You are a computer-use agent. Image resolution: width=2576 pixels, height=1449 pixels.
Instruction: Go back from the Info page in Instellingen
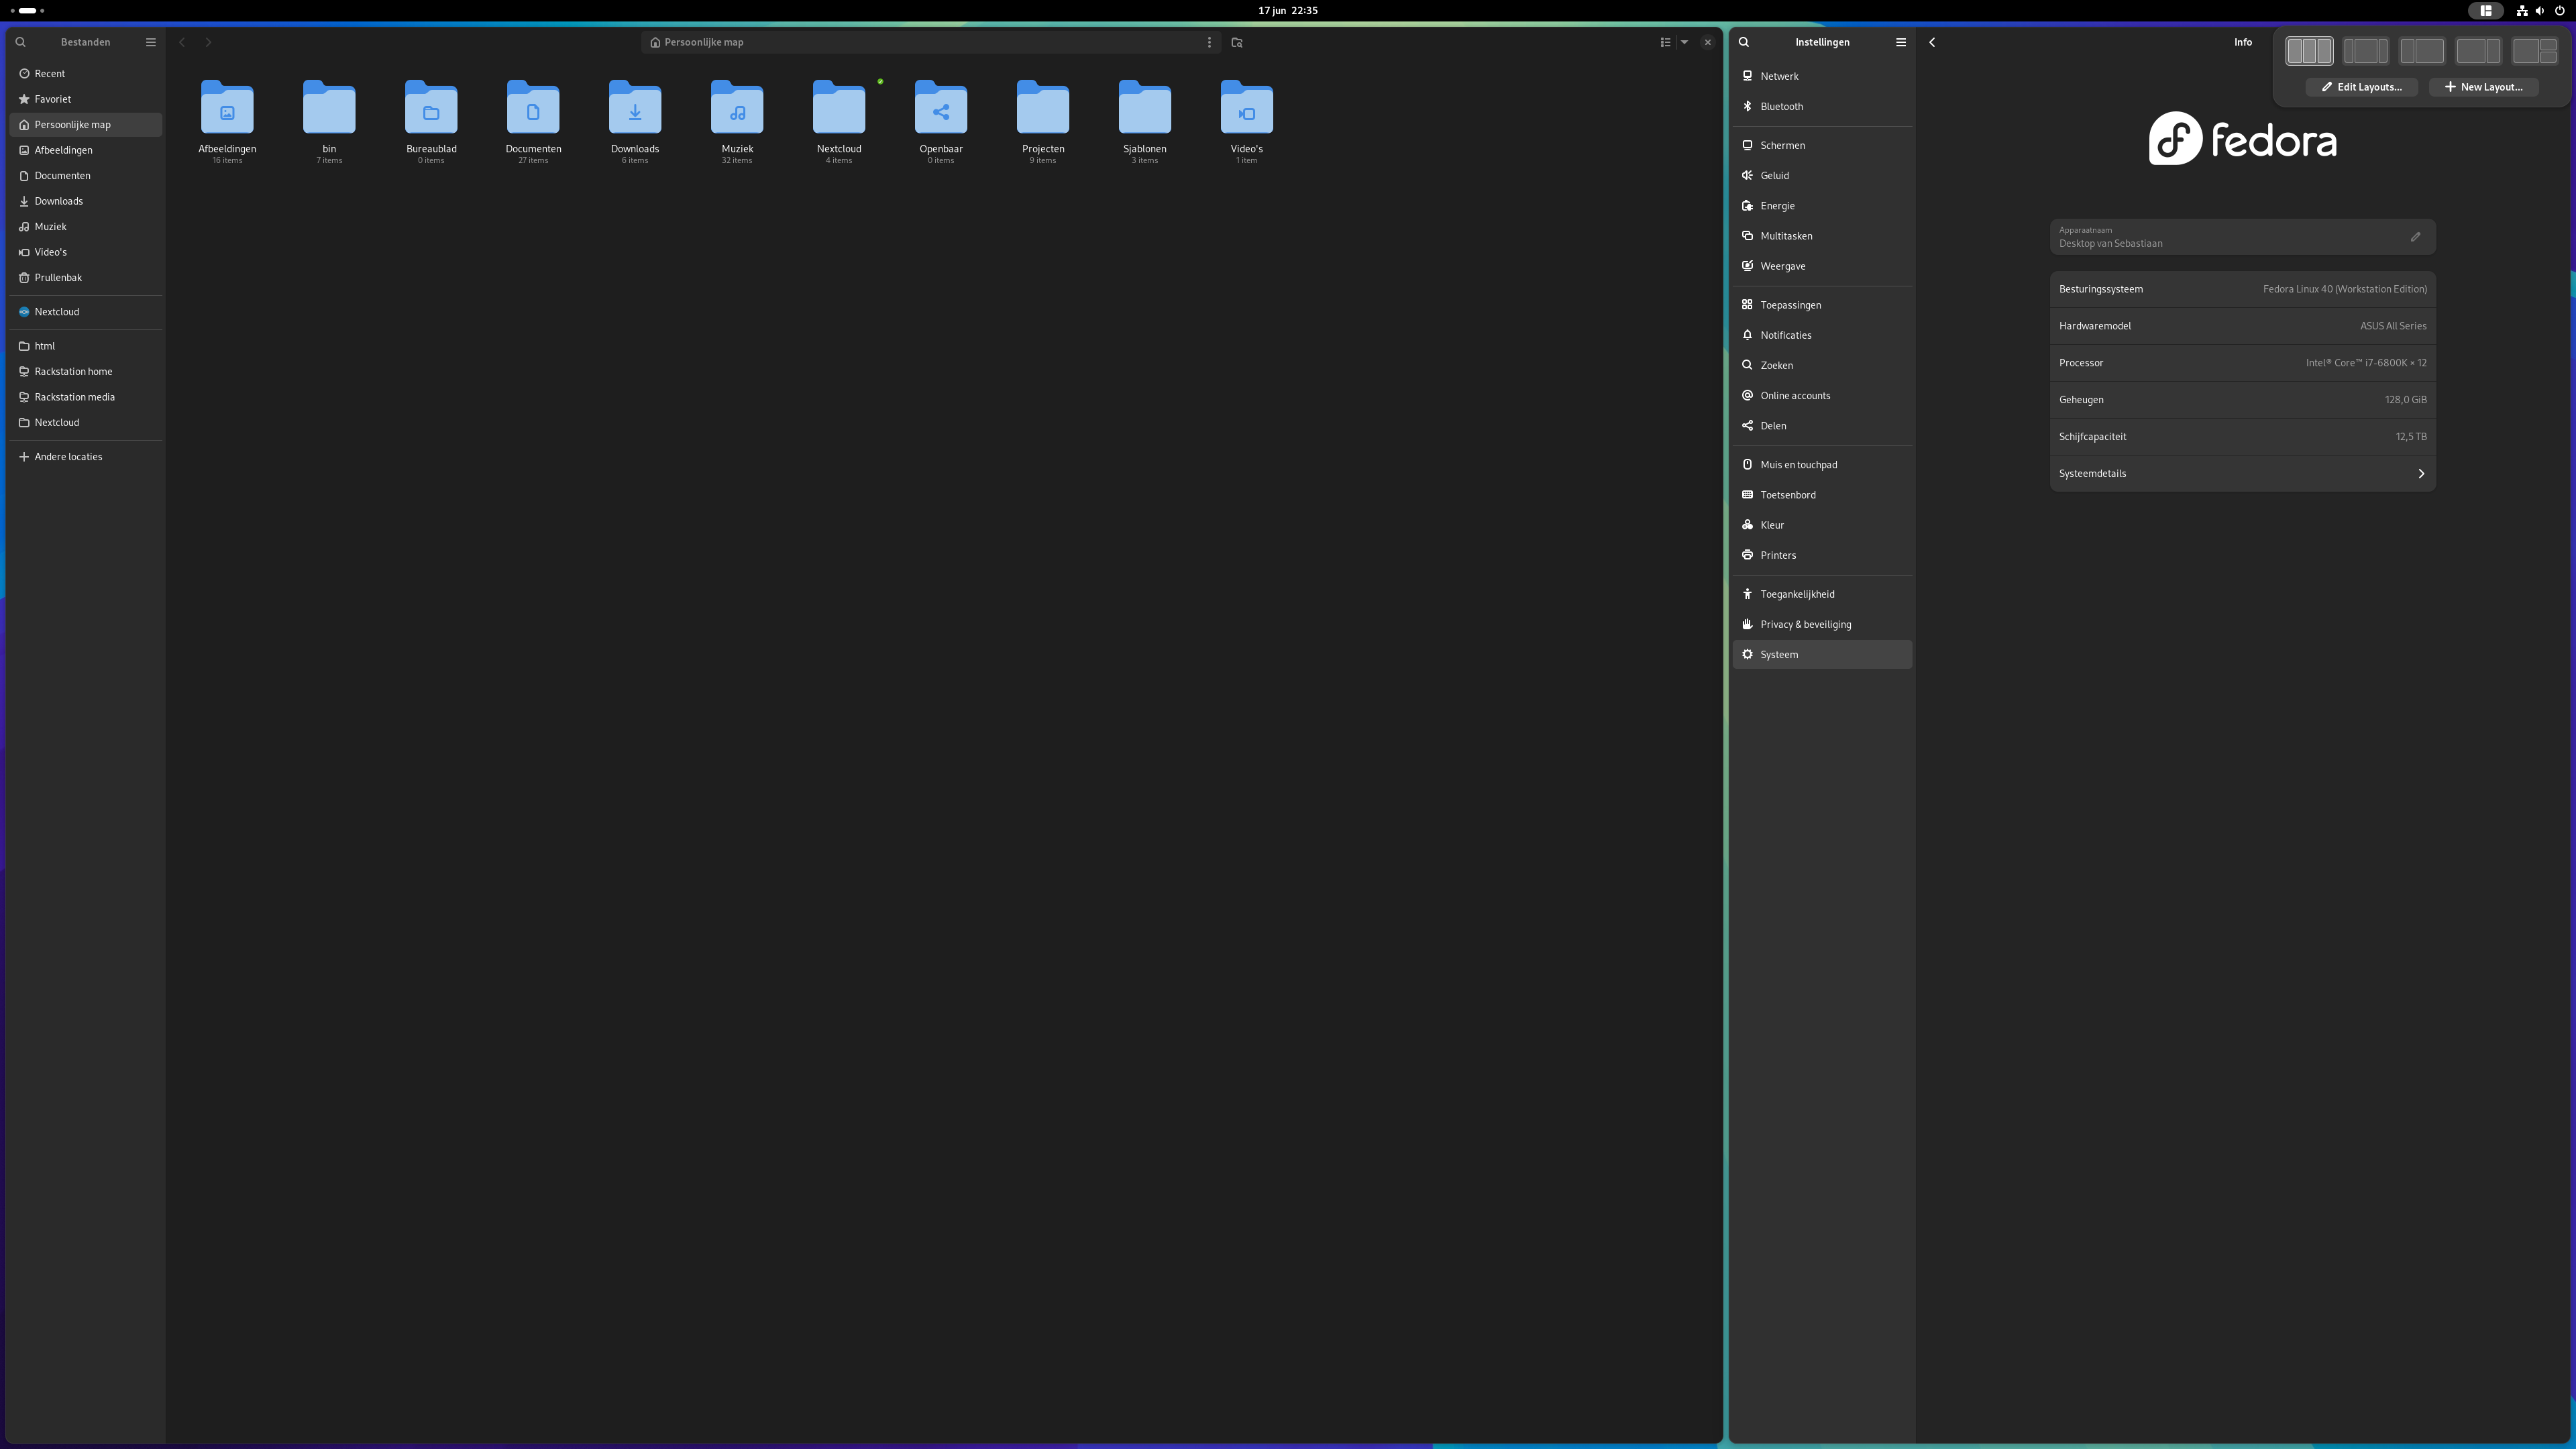point(1932,42)
